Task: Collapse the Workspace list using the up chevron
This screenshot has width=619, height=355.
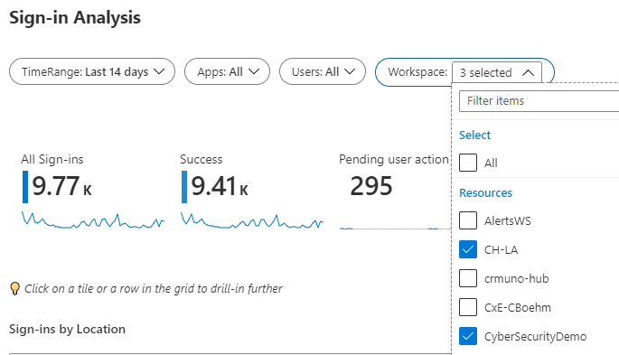Action: (529, 72)
